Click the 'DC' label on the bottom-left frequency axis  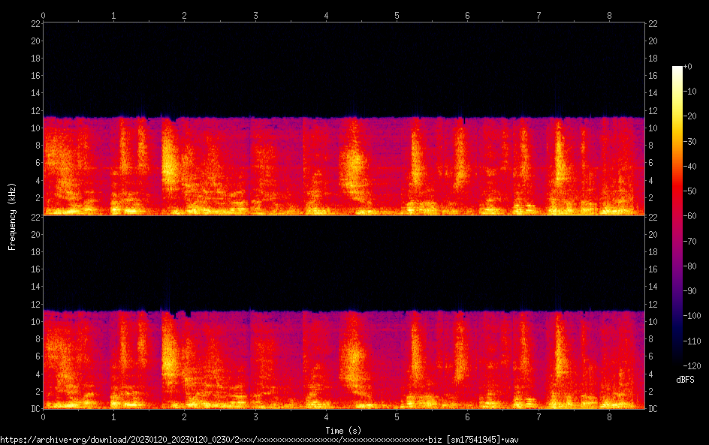coord(35,409)
